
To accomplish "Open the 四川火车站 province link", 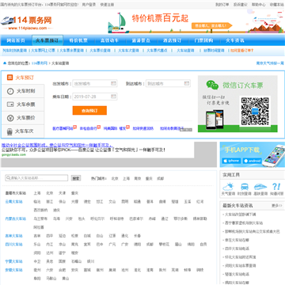I will tap(13, 245).
